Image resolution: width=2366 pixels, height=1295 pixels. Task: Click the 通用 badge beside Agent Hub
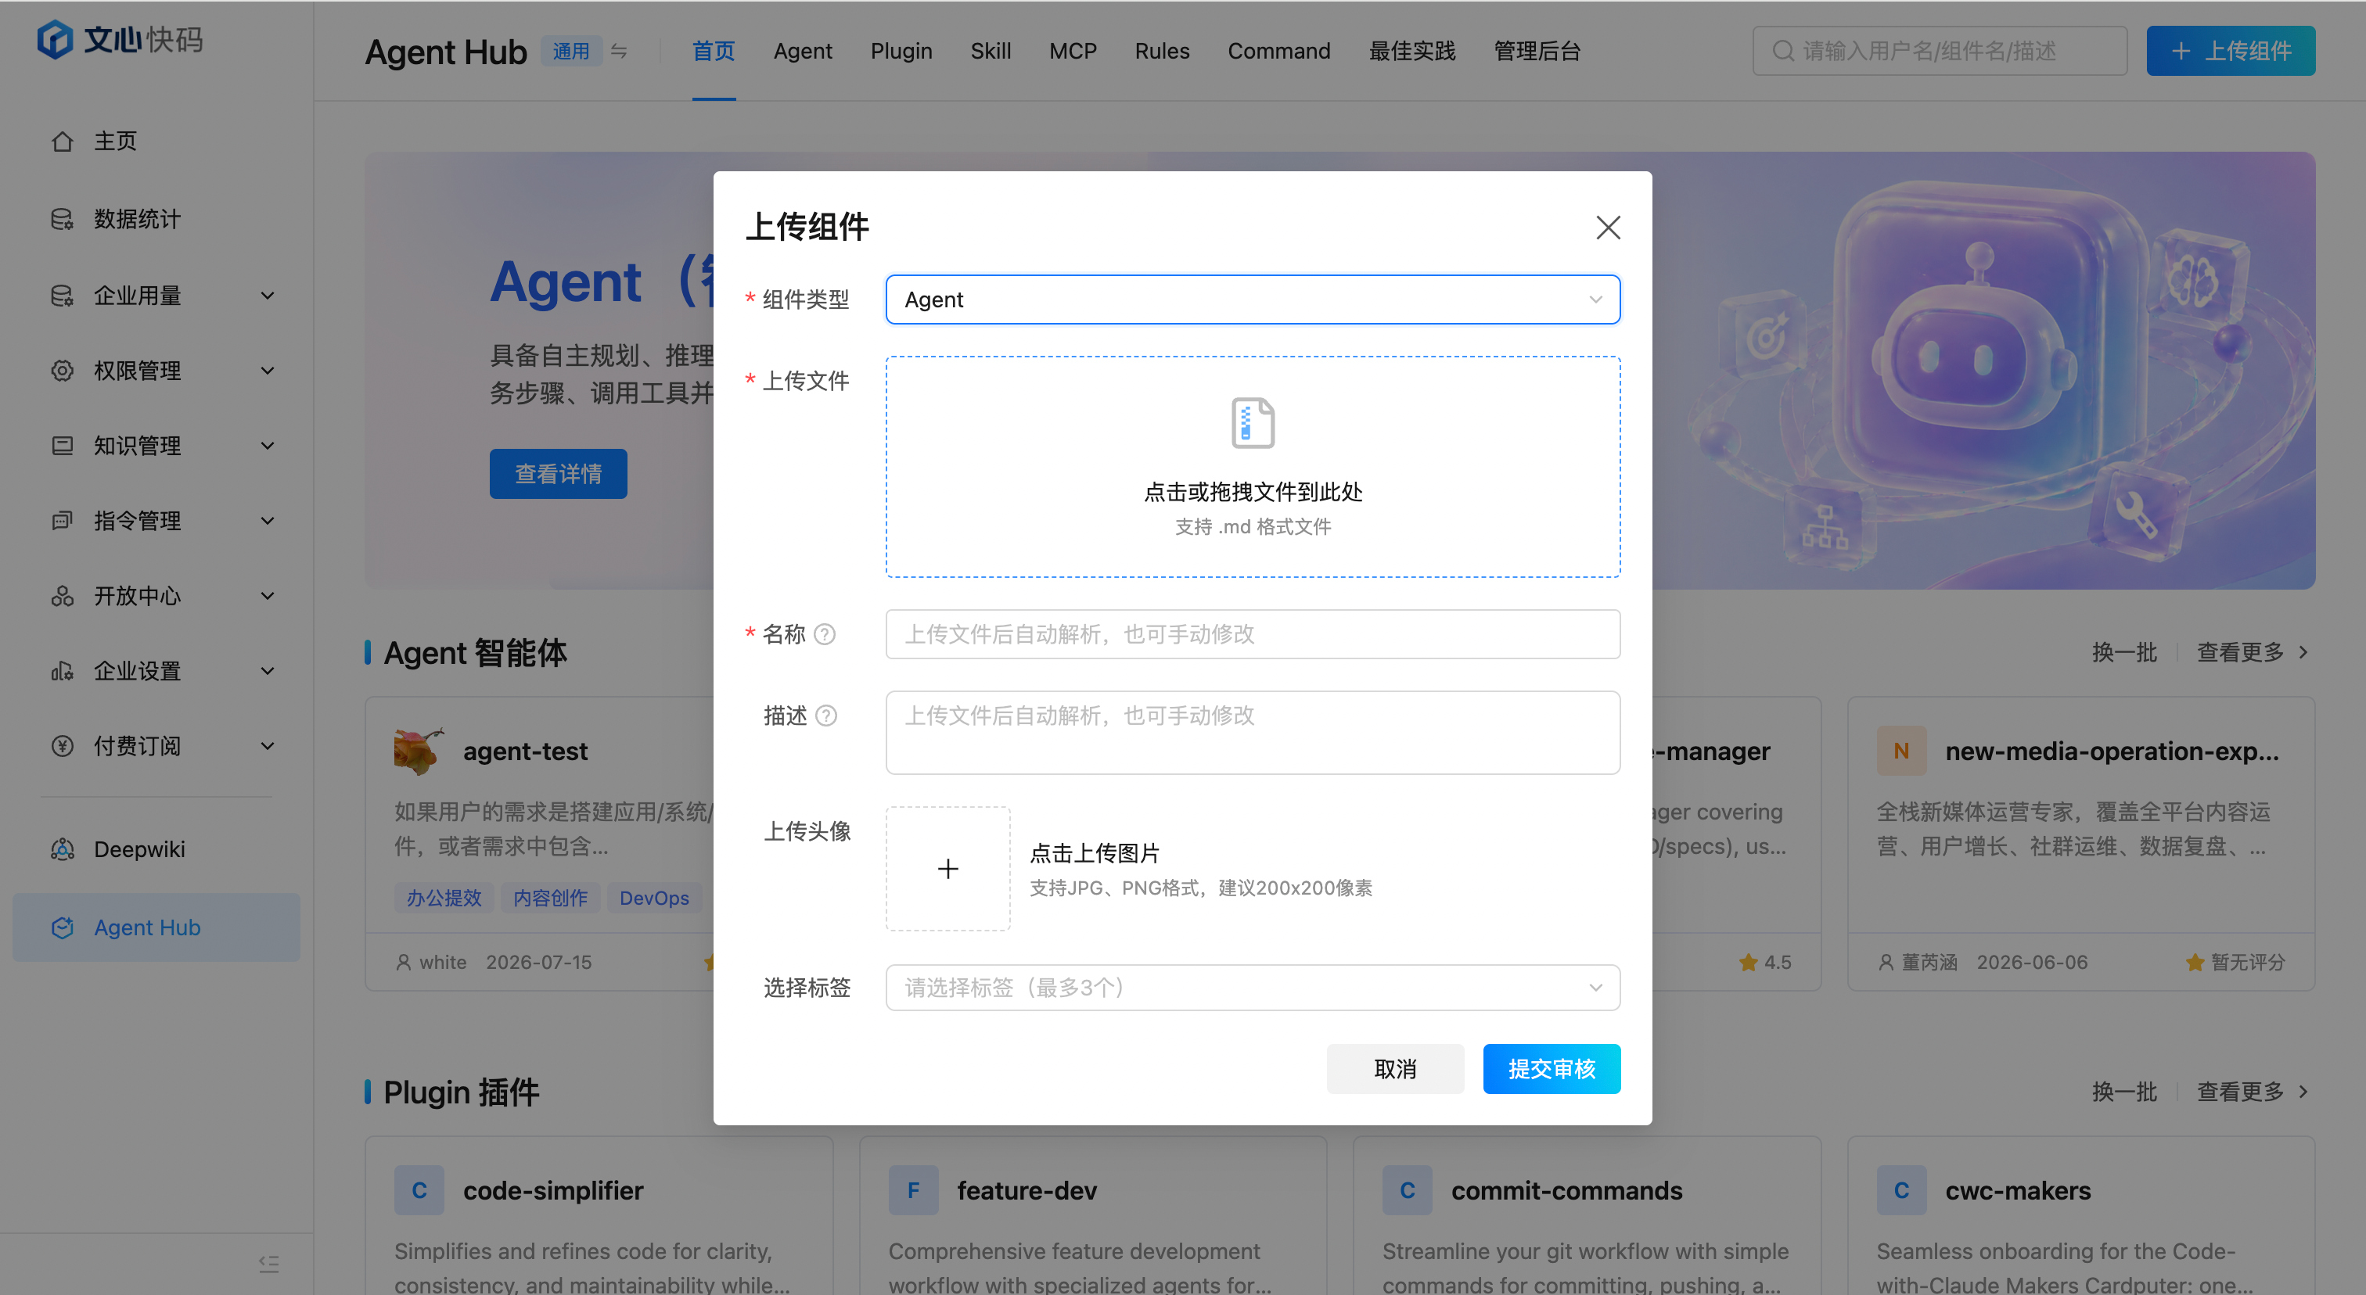pyautogui.click(x=571, y=52)
